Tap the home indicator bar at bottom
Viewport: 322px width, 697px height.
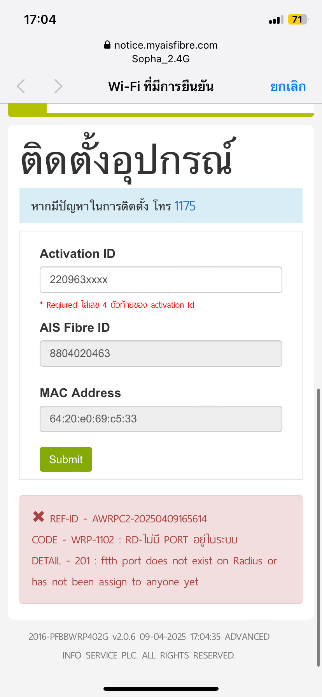pos(161,689)
